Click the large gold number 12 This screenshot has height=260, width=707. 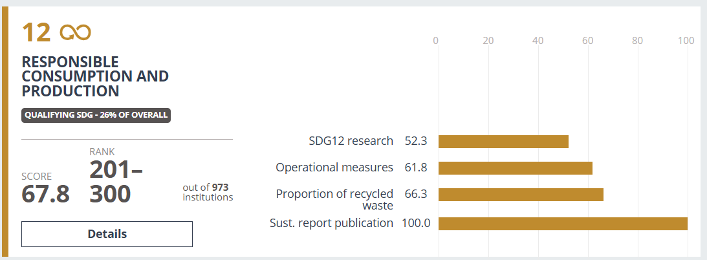[x=36, y=32]
